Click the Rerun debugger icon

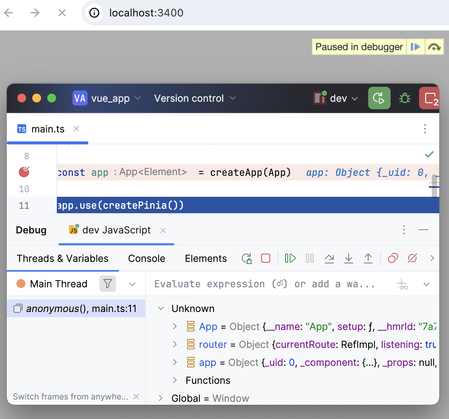coord(246,258)
